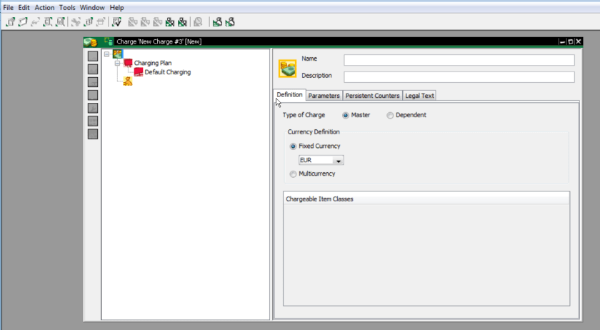Click the red Charging Plan icon
This screenshot has width=600, height=330.
(128, 63)
